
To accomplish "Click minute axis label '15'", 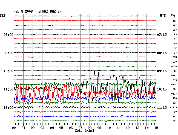I will [x=156, y=128].
